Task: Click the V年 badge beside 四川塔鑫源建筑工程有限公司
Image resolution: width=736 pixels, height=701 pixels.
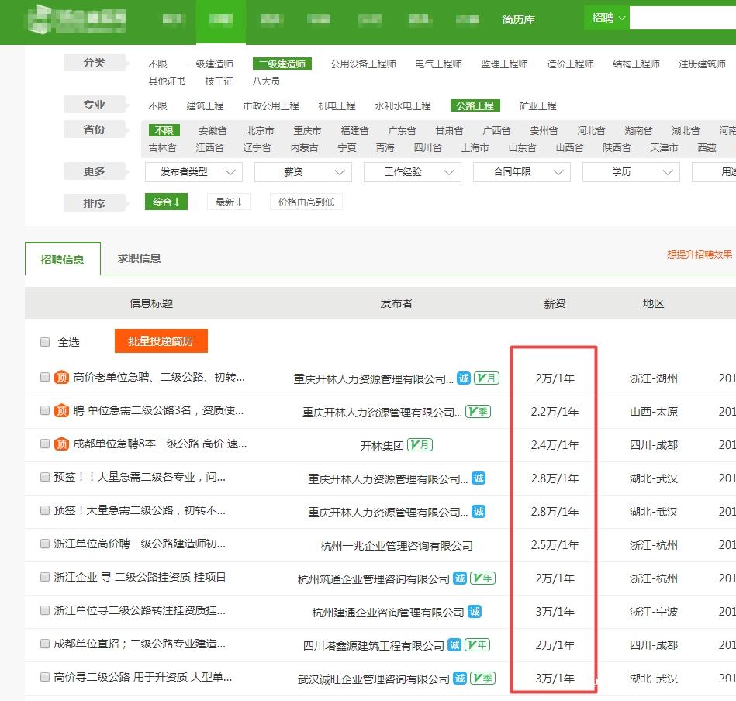Action: [x=478, y=645]
